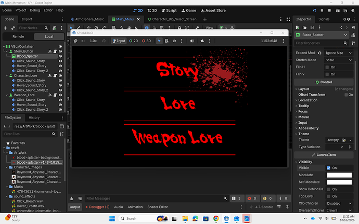This screenshot has height=224, width=359.
Task: Open the Project menu
Action: 21,10
